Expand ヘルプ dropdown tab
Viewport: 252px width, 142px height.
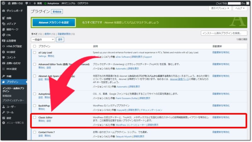pyautogui.click(x=240, y=8)
